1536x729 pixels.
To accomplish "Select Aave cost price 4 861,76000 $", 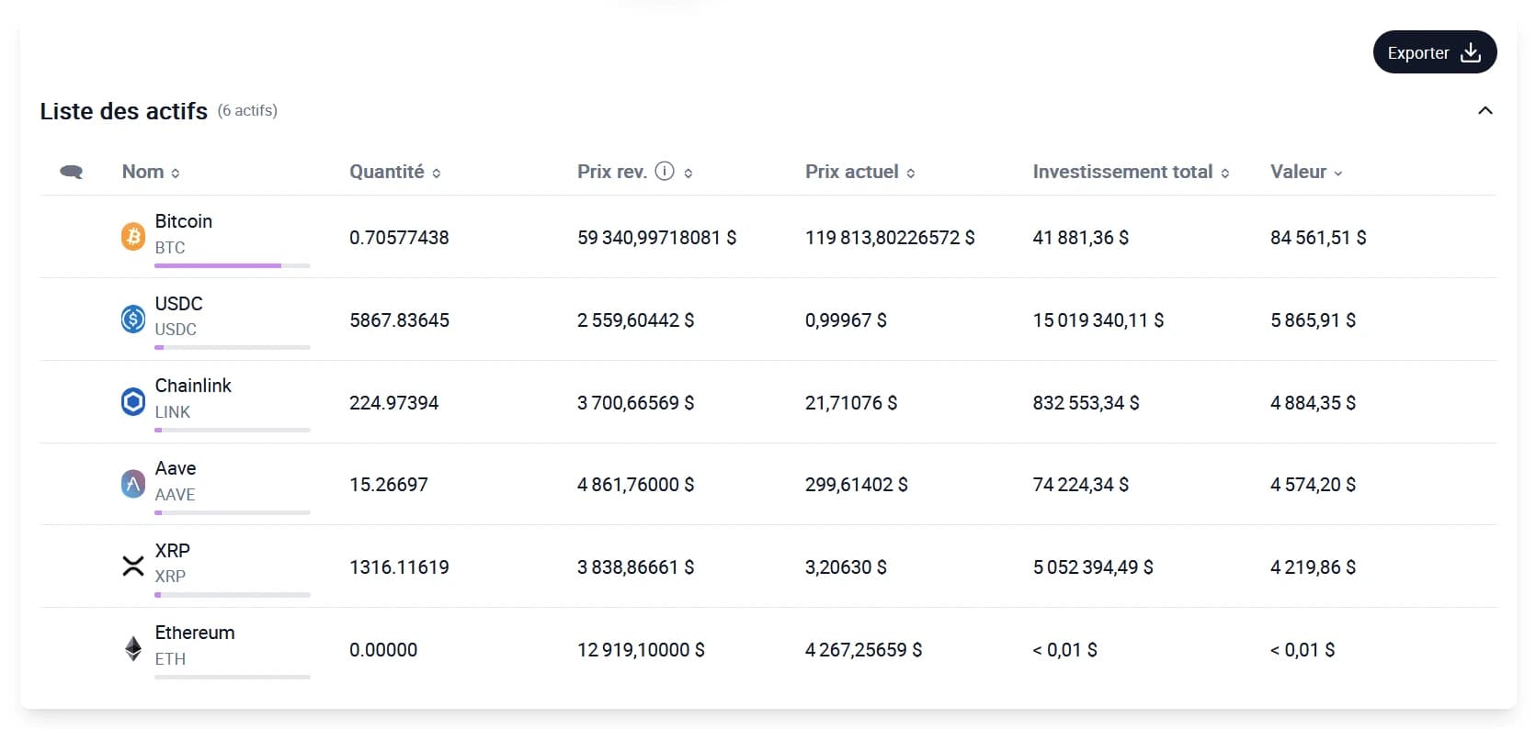I will (x=636, y=485).
